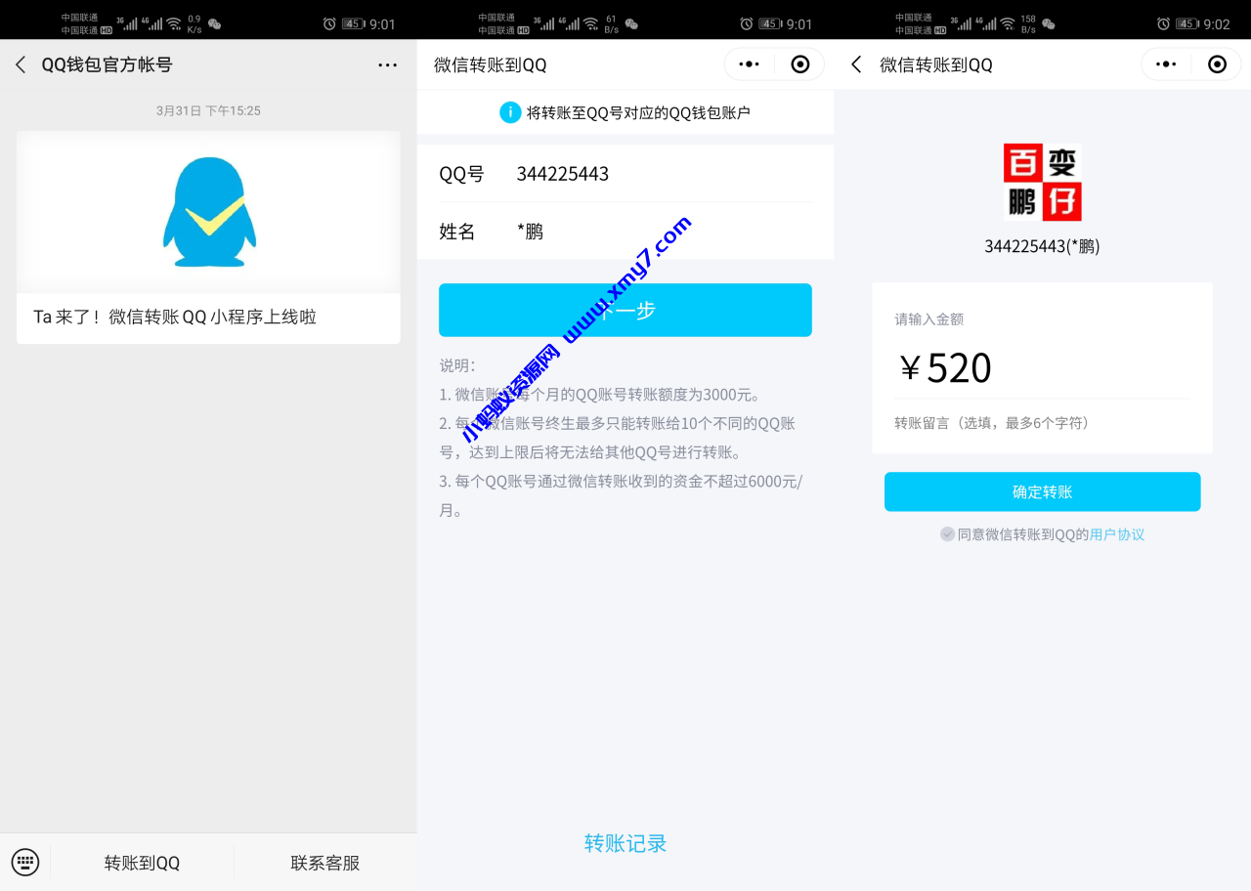
Task: Open the "..." capsule menu in 微信转账到QQ
Action: coord(749,64)
